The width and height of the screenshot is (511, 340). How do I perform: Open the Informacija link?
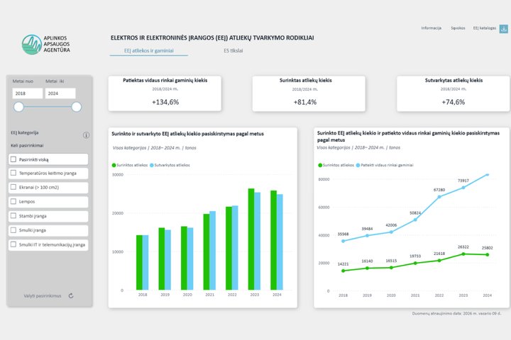[432, 28]
